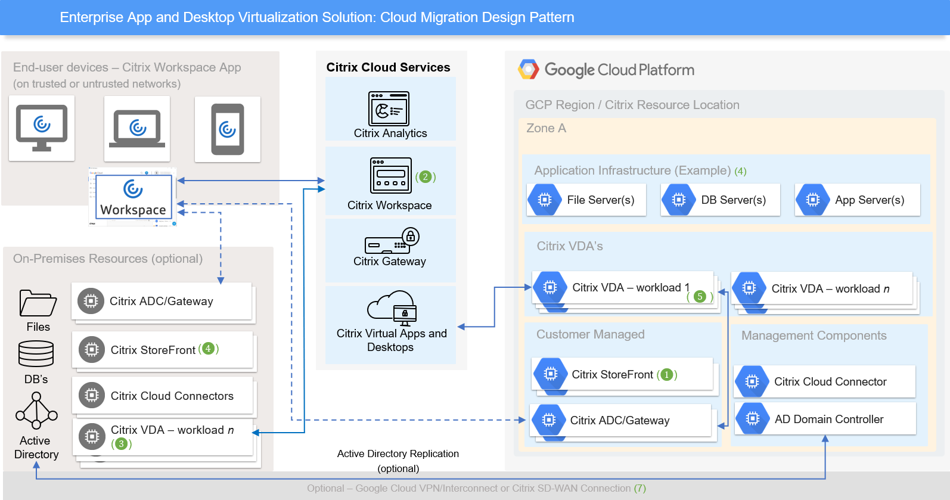
Task: Click the Google Cloud Platform logo
Action: (x=606, y=70)
